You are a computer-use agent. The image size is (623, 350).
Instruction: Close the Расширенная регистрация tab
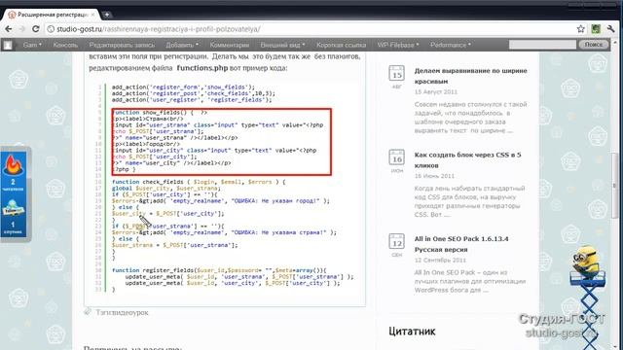[93, 15]
